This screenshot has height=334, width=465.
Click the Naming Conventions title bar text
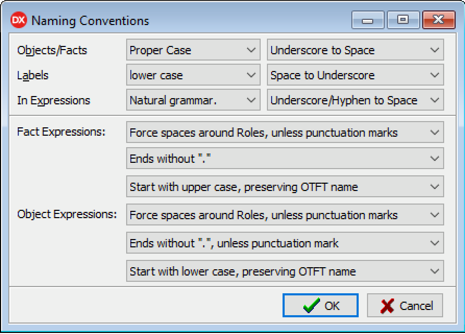coord(90,21)
